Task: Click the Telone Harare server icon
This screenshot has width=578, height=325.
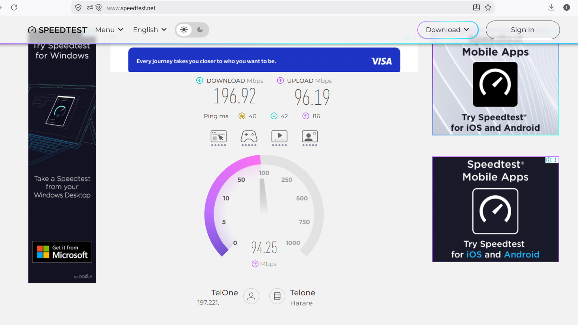Action: click(277, 296)
